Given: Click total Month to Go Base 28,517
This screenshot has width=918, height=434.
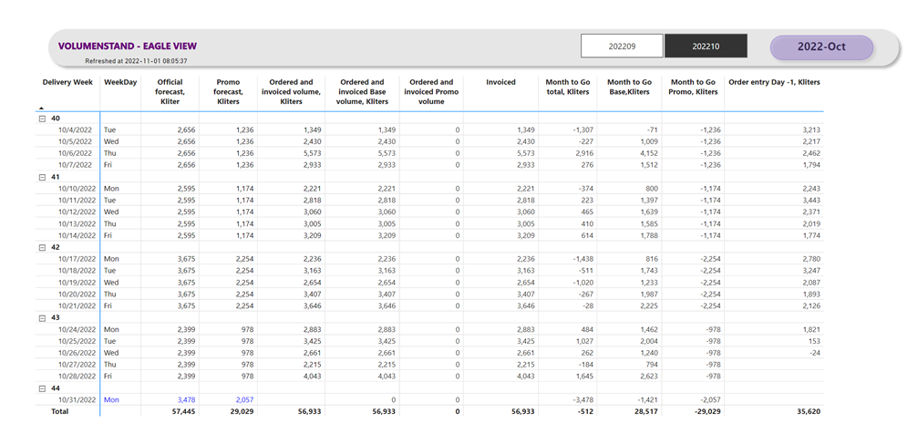Looking at the screenshot, I should pyautogui.click(x=645, y=412).
